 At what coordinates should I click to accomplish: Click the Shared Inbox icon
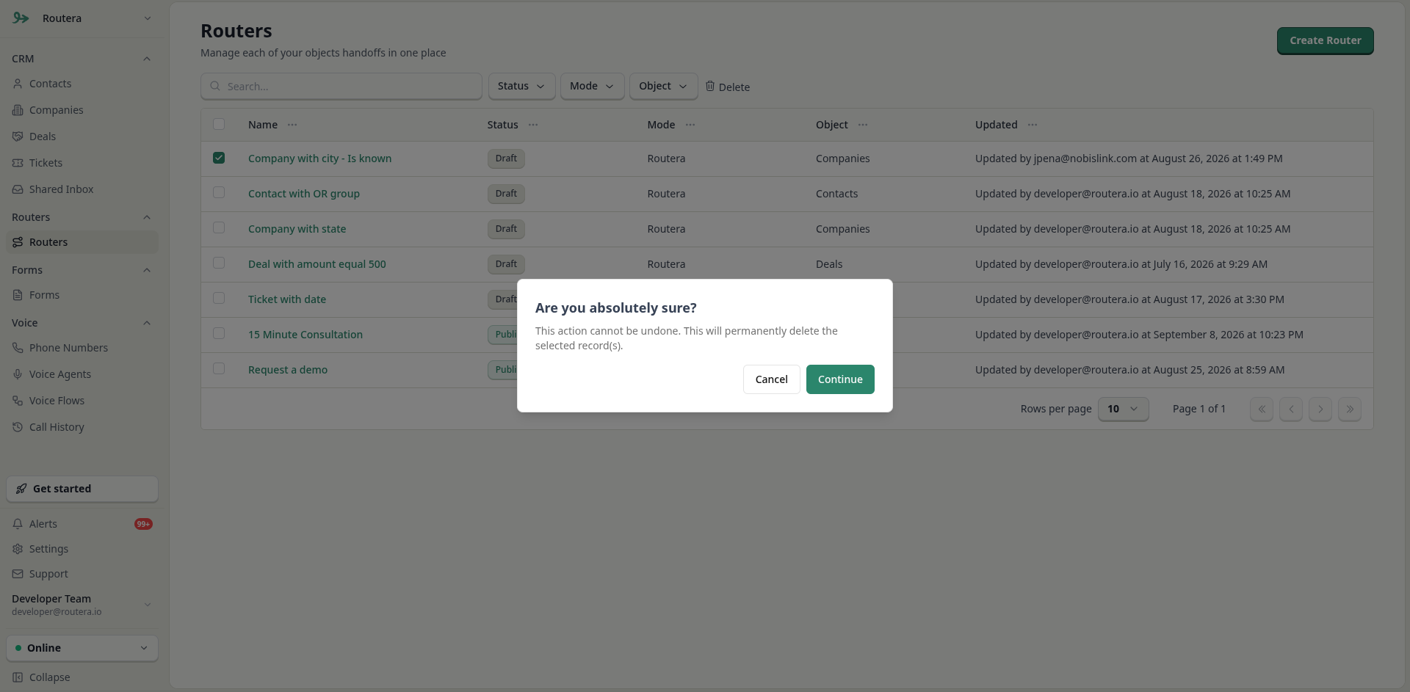click(x=18, y=189)
